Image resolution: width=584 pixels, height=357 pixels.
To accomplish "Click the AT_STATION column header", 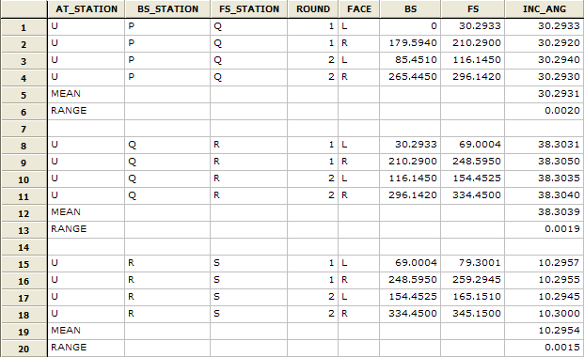I will tap(87, 9).
